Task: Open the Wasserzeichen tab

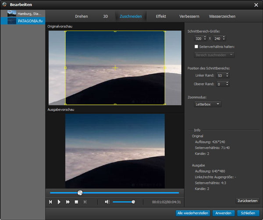Action: pos(222,16)
